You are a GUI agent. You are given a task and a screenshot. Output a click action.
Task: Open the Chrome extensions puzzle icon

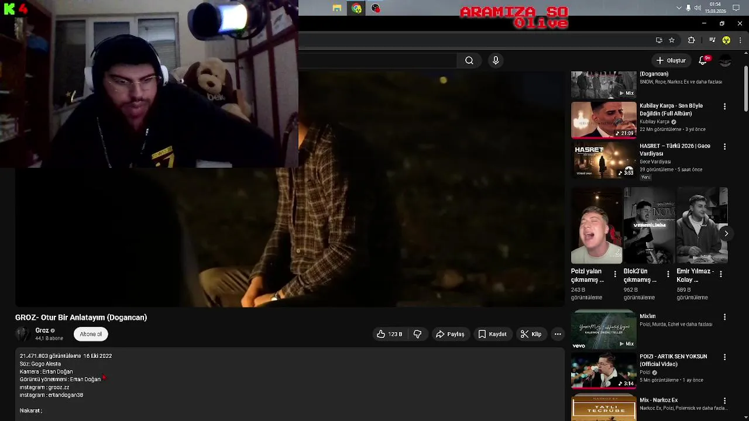[692, 40]
